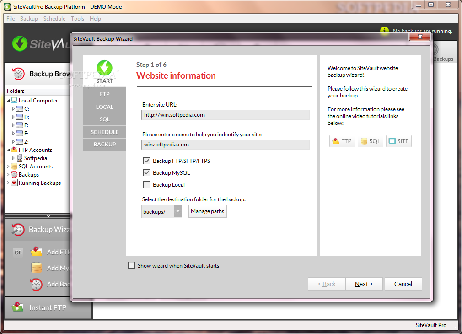
Task: Click the Backup Browser clock icon
Action: (x=18, y=74)
